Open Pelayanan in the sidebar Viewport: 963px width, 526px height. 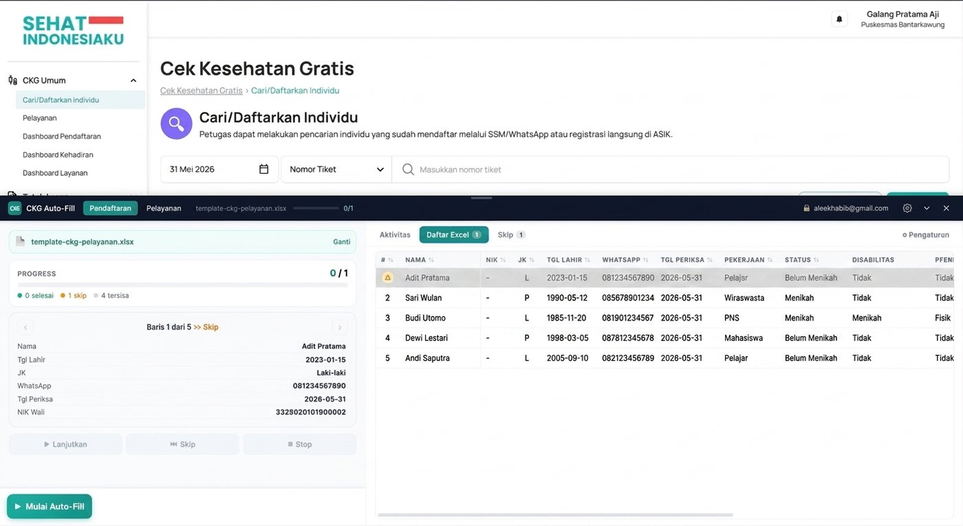click(x=40, y=118)
